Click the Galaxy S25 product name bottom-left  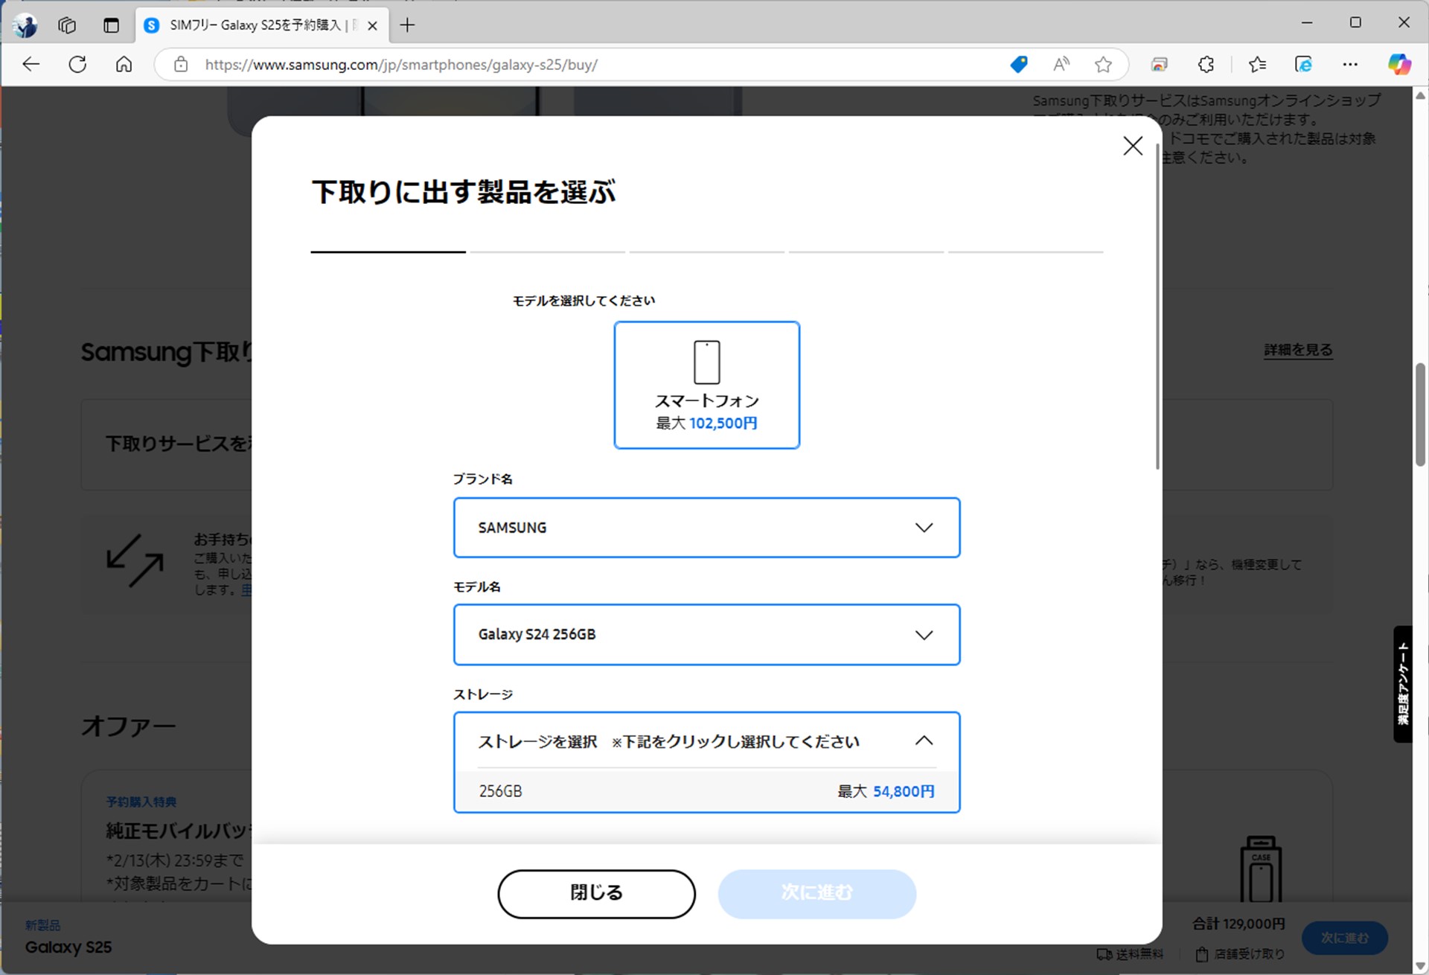(x=68, y=947)
